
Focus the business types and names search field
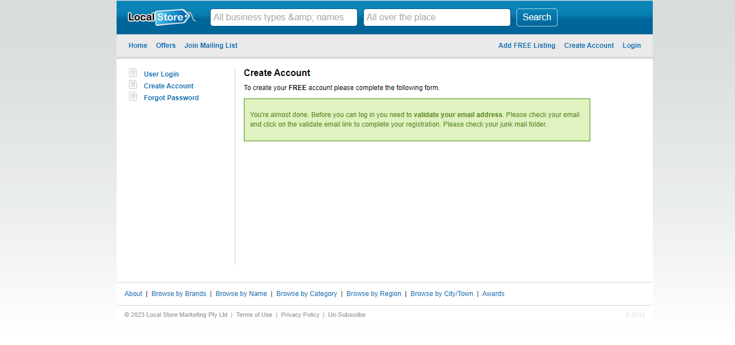point(283,17)
